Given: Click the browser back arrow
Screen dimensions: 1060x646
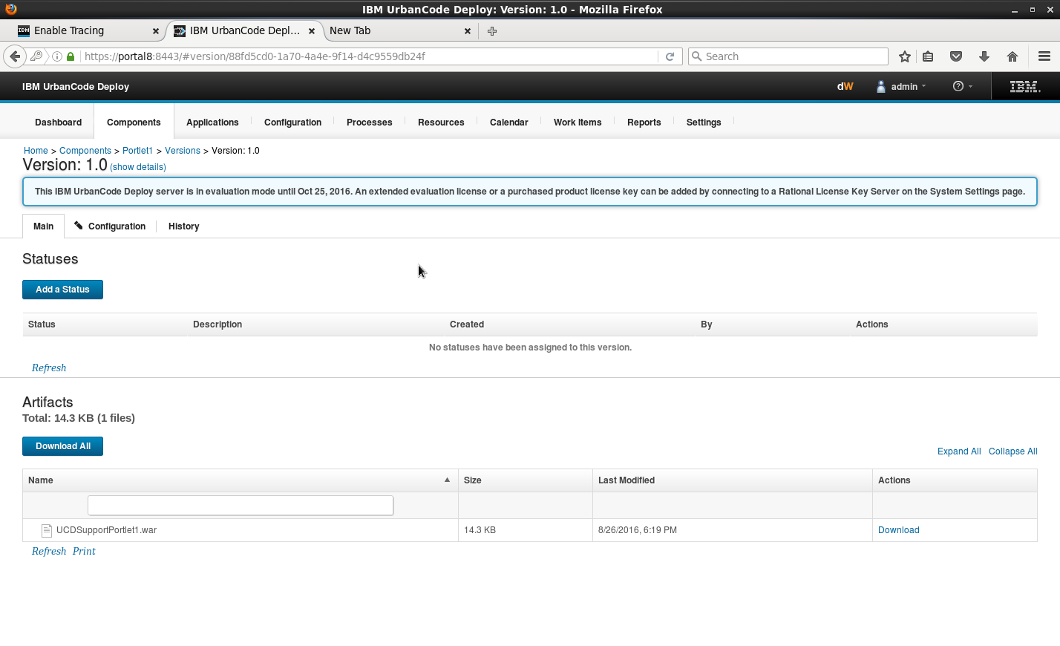Looking at the screenshot, I should (x=15, y=56).
